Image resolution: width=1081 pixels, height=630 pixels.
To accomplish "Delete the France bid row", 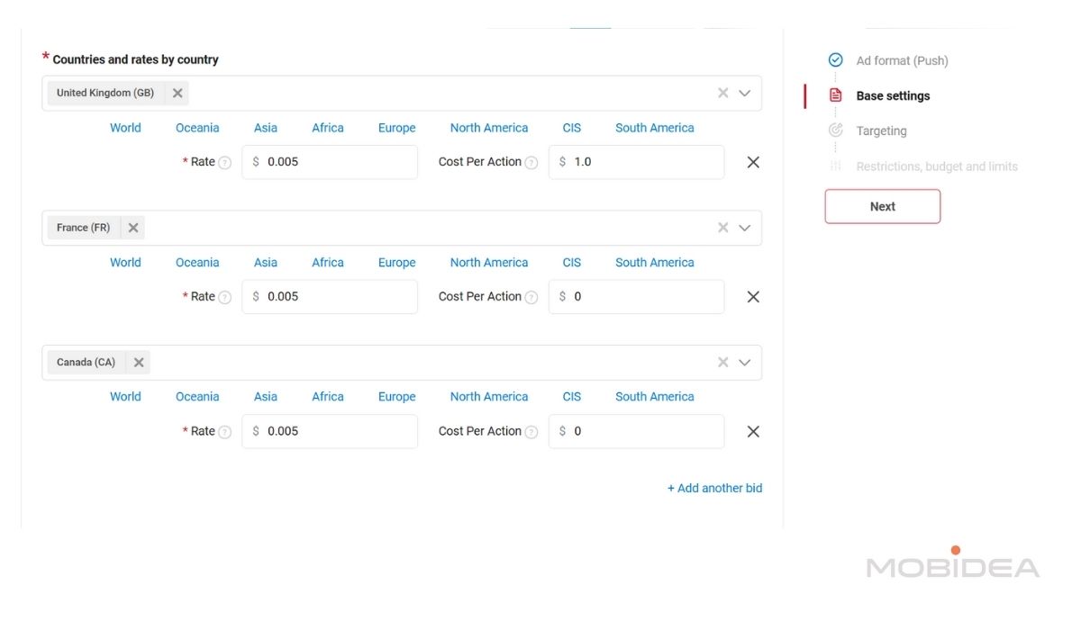I will (x=753, y=297).
